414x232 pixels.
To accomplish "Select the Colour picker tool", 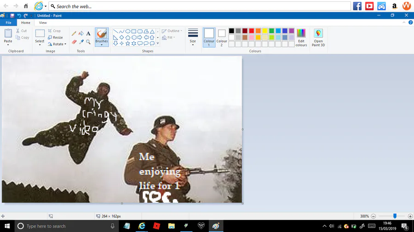I will [81, 42].
